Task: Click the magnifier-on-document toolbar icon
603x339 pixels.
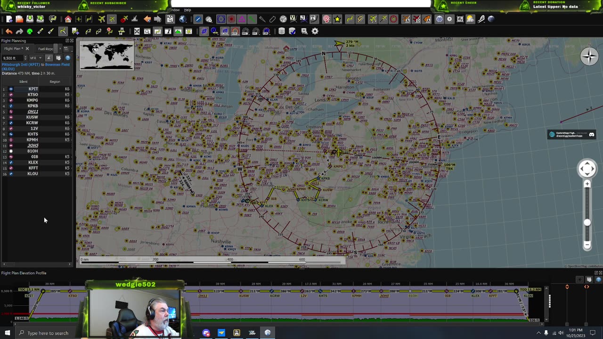Action: pos(170,19)
